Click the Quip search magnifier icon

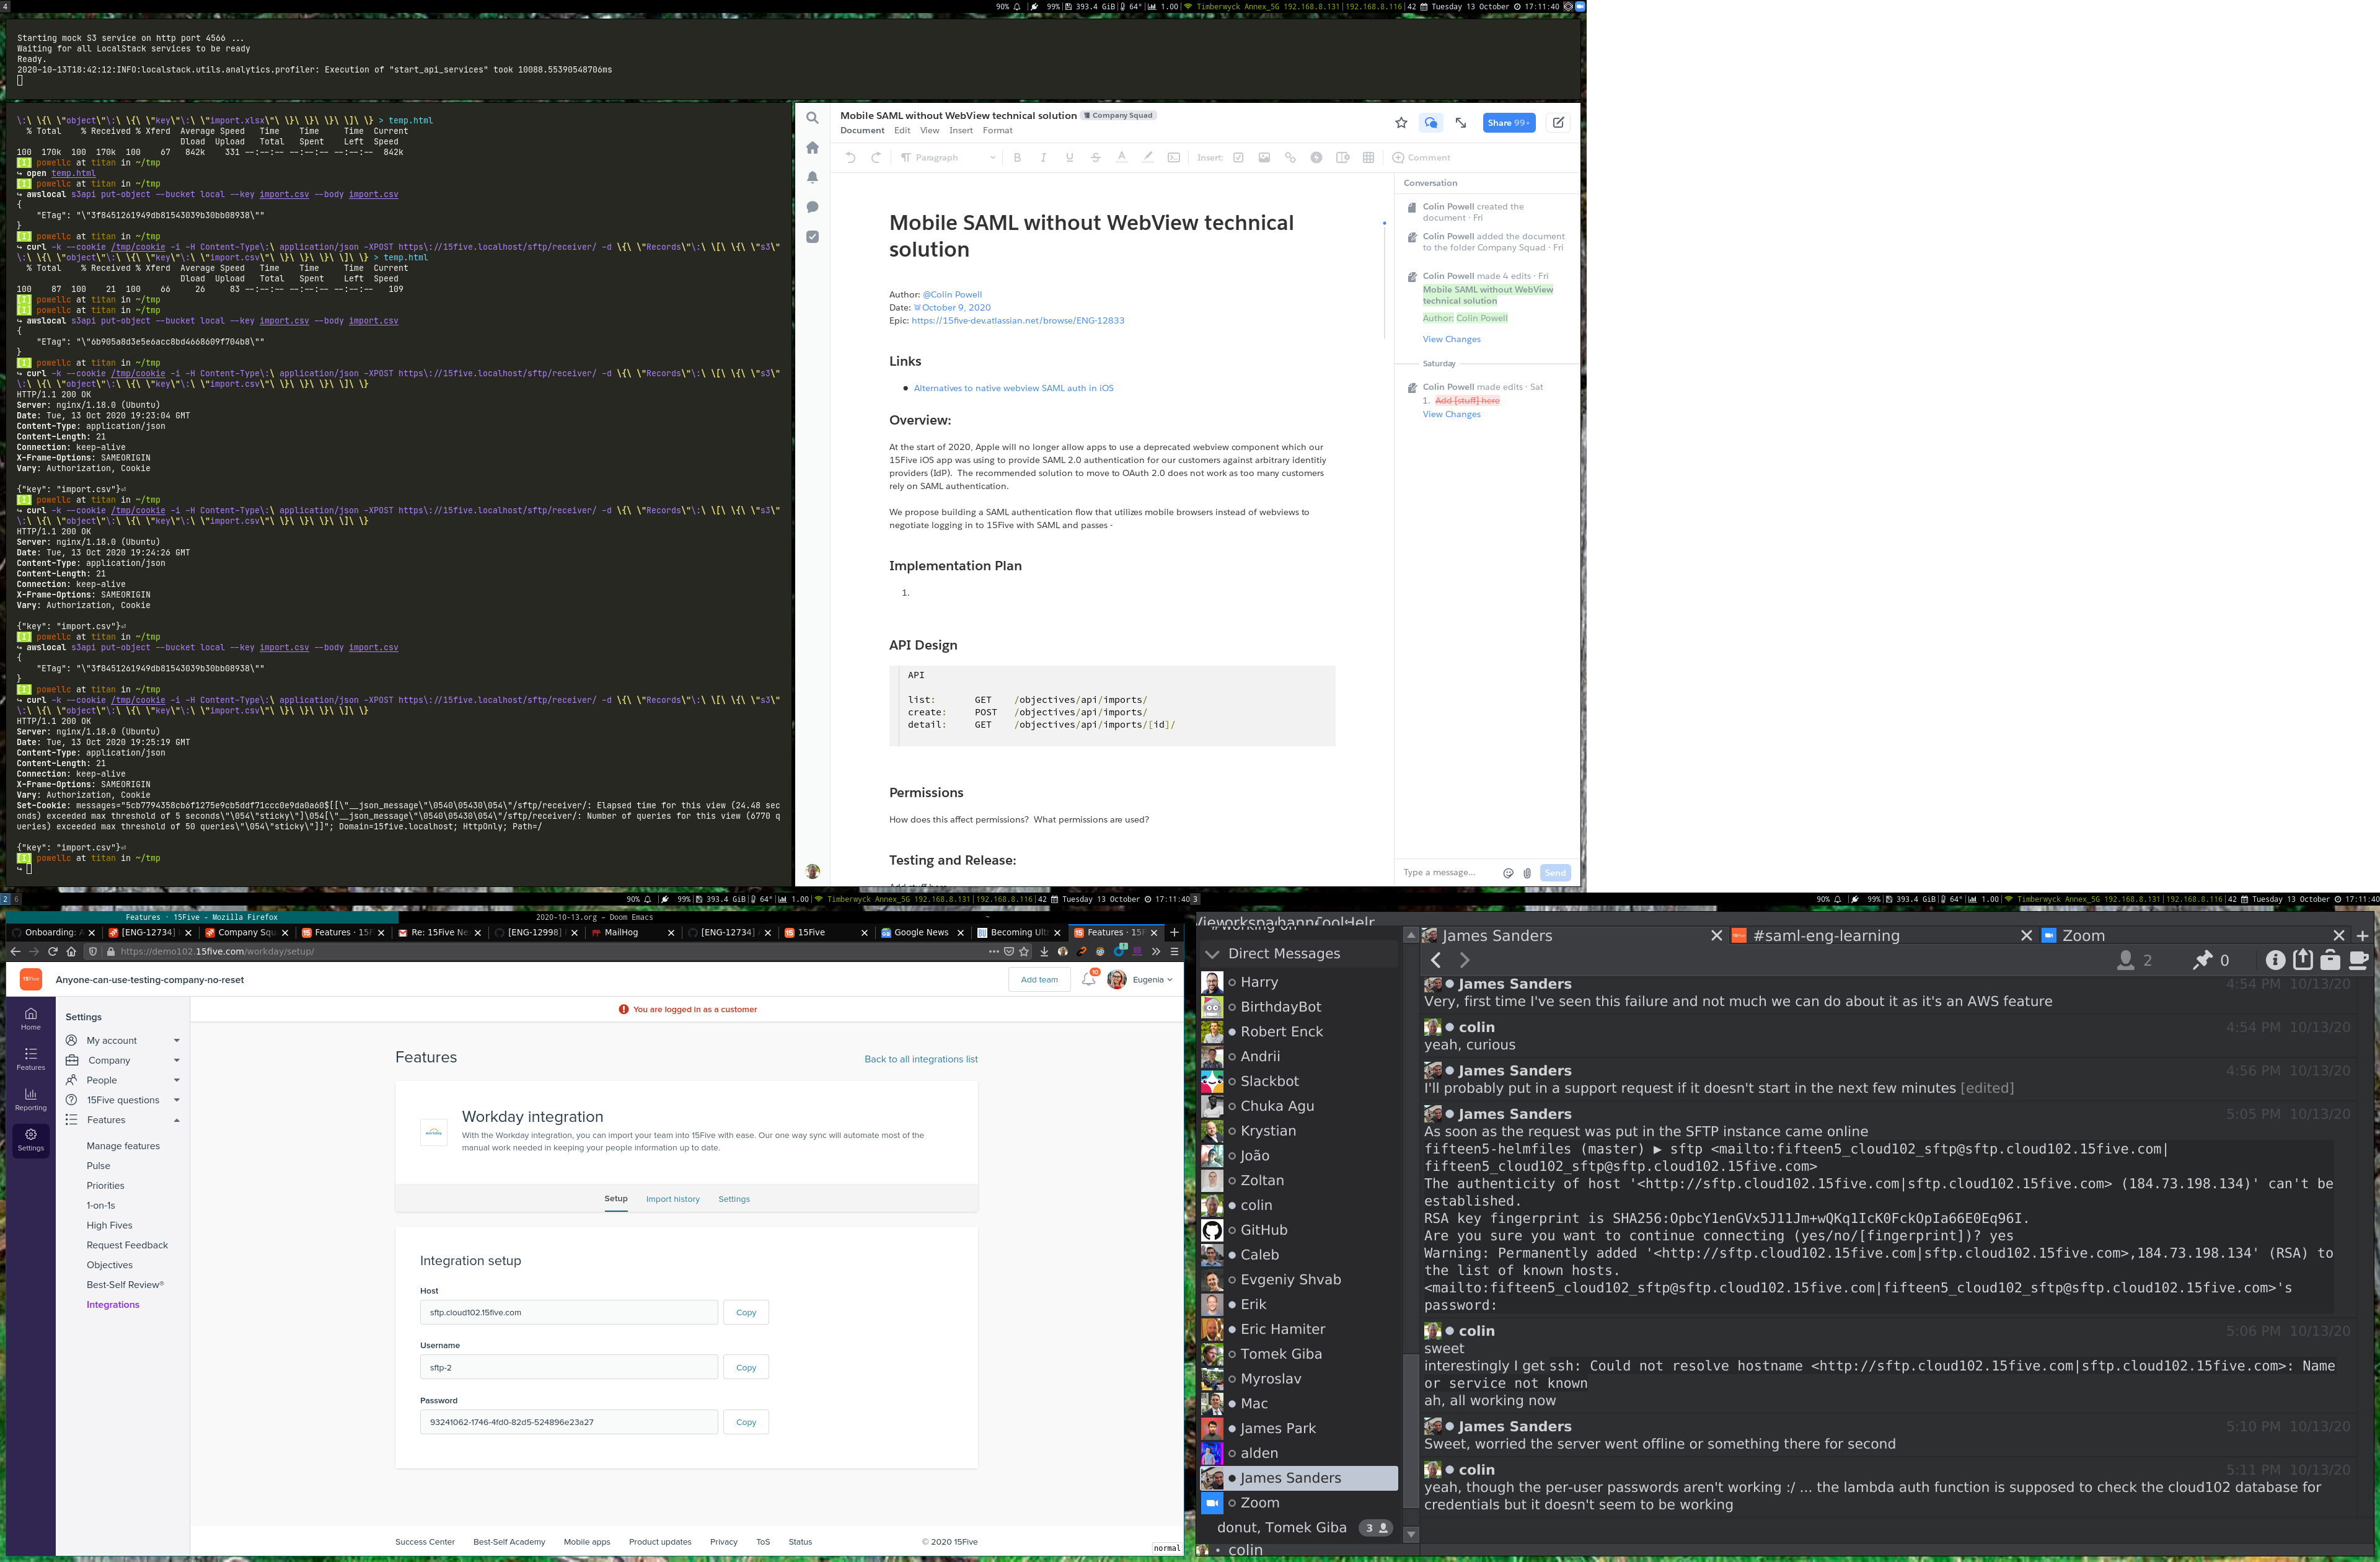pos(812,118)
